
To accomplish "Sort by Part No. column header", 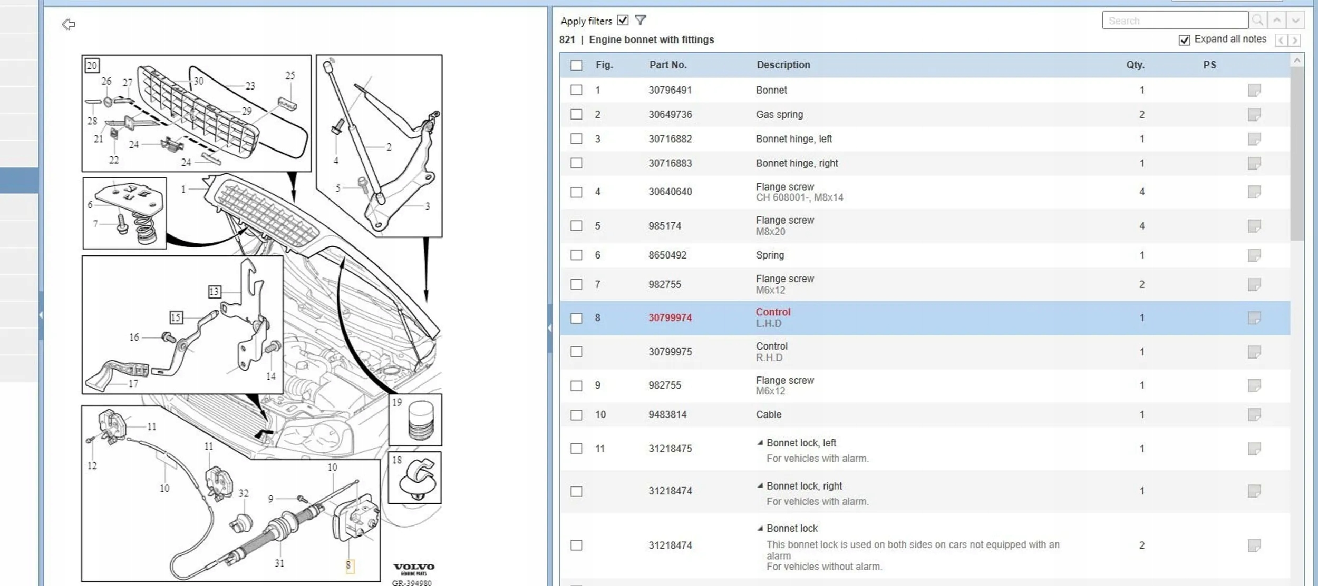I will tap(667, 65).
